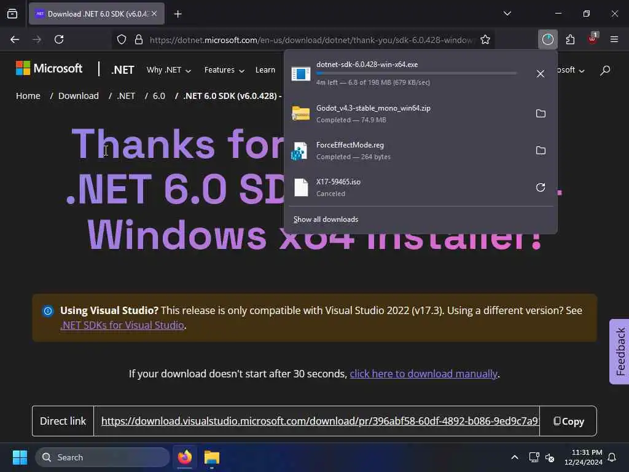This screenshot has width=629, height=472.
Task: Toggle the downloads panel toolbar button
Action: 547,39
